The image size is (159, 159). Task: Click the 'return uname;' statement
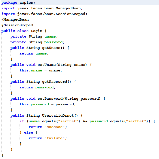34,53
